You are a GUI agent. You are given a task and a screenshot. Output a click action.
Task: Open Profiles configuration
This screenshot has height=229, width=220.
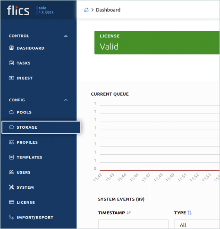click(27, 142)
